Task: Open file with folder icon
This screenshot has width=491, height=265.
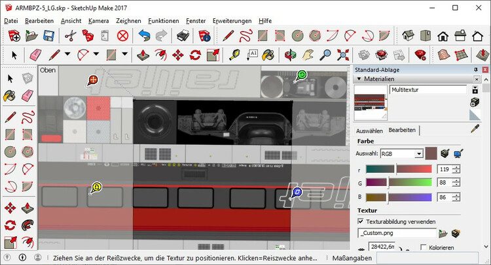Action: click(x=31, y=36)
